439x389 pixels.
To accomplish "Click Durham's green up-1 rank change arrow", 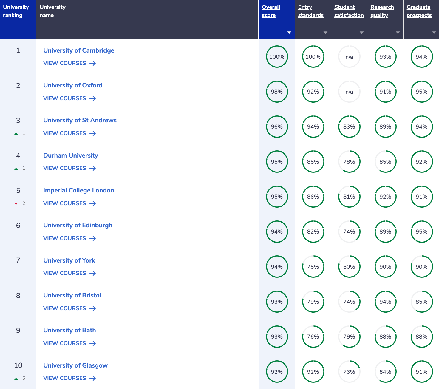I will point(16,169).
